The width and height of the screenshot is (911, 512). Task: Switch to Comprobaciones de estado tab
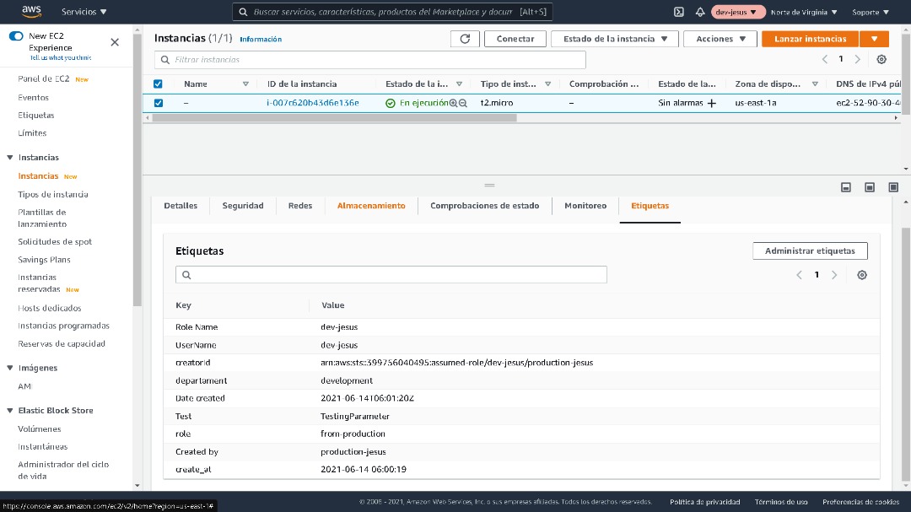[484, 206]
